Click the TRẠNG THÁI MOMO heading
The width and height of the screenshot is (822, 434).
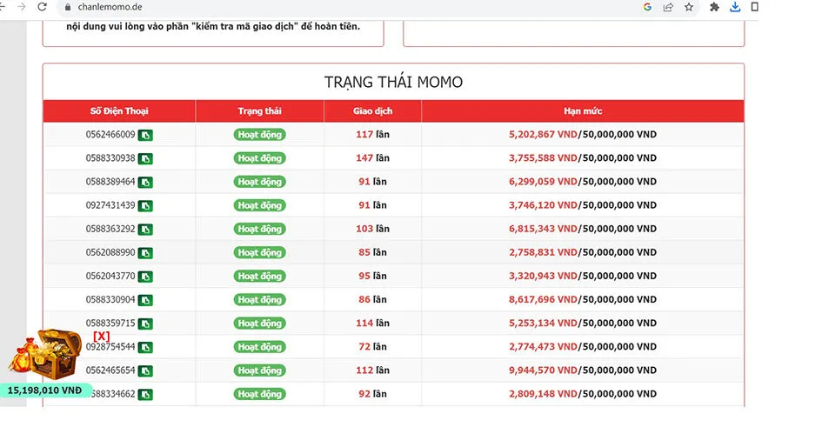pyautogui.click(x=393, y=83)
